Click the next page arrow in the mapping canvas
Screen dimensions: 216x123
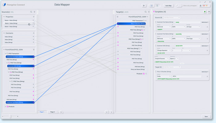[111, 112]
